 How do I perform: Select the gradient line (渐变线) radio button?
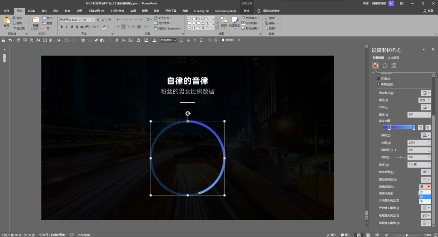[x=379, y=84]
